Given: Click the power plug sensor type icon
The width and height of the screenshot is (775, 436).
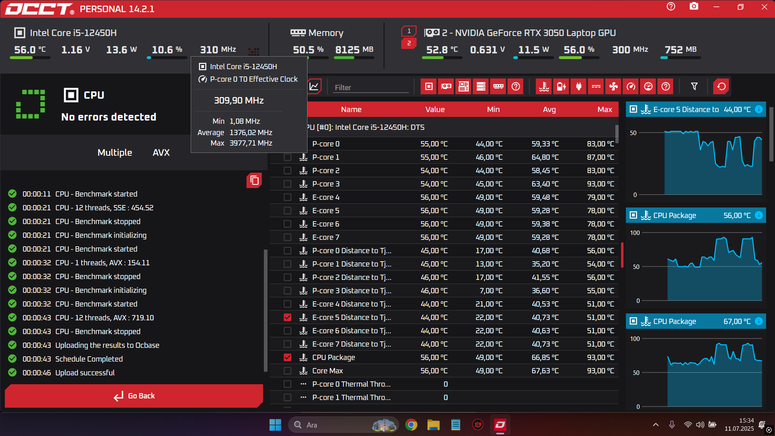Looking at the screenshot, I should 579,86.
